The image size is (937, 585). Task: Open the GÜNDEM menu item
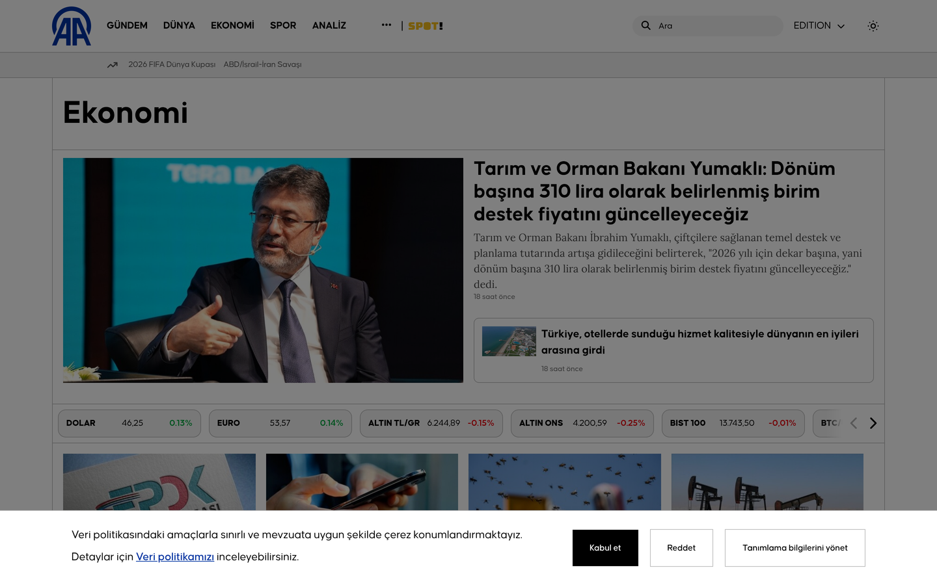(127, 25)
